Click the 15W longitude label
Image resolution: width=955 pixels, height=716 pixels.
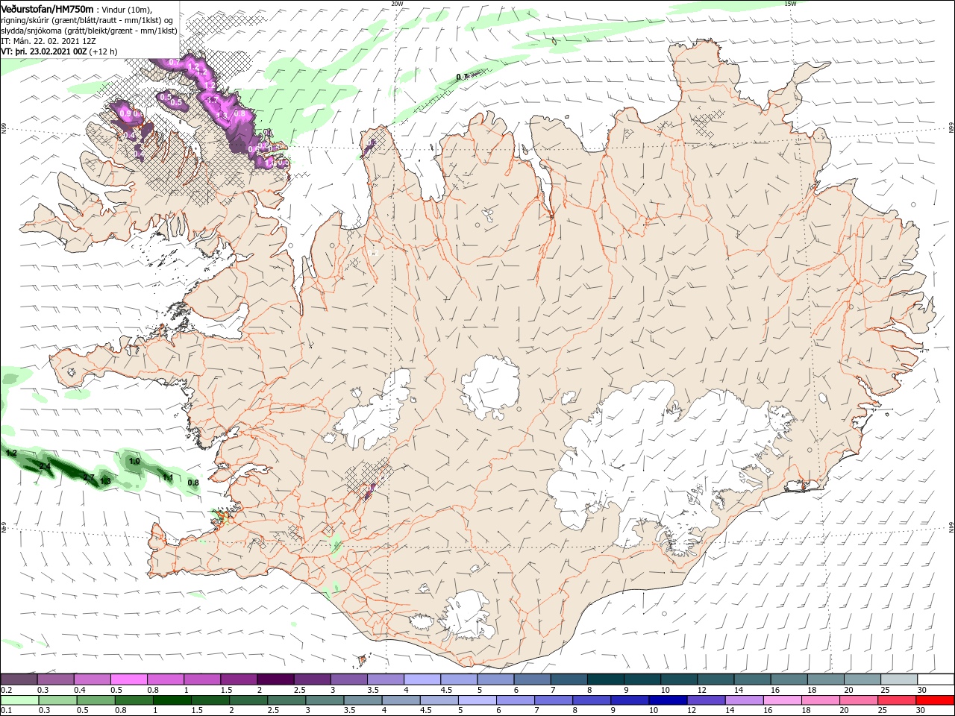pos(790,4)
